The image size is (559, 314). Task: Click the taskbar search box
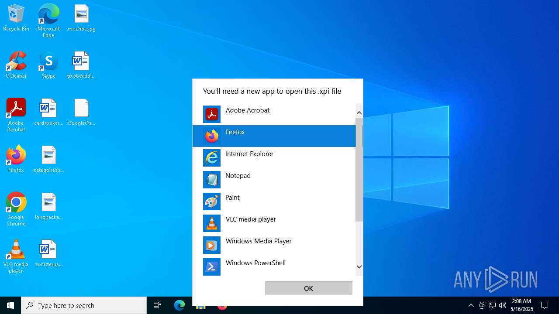point(84,305)
